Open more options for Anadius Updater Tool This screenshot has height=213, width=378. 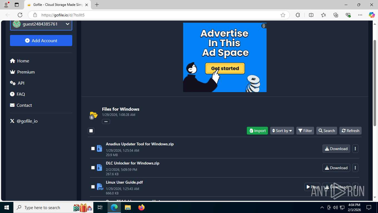click(x=355, y=149)
